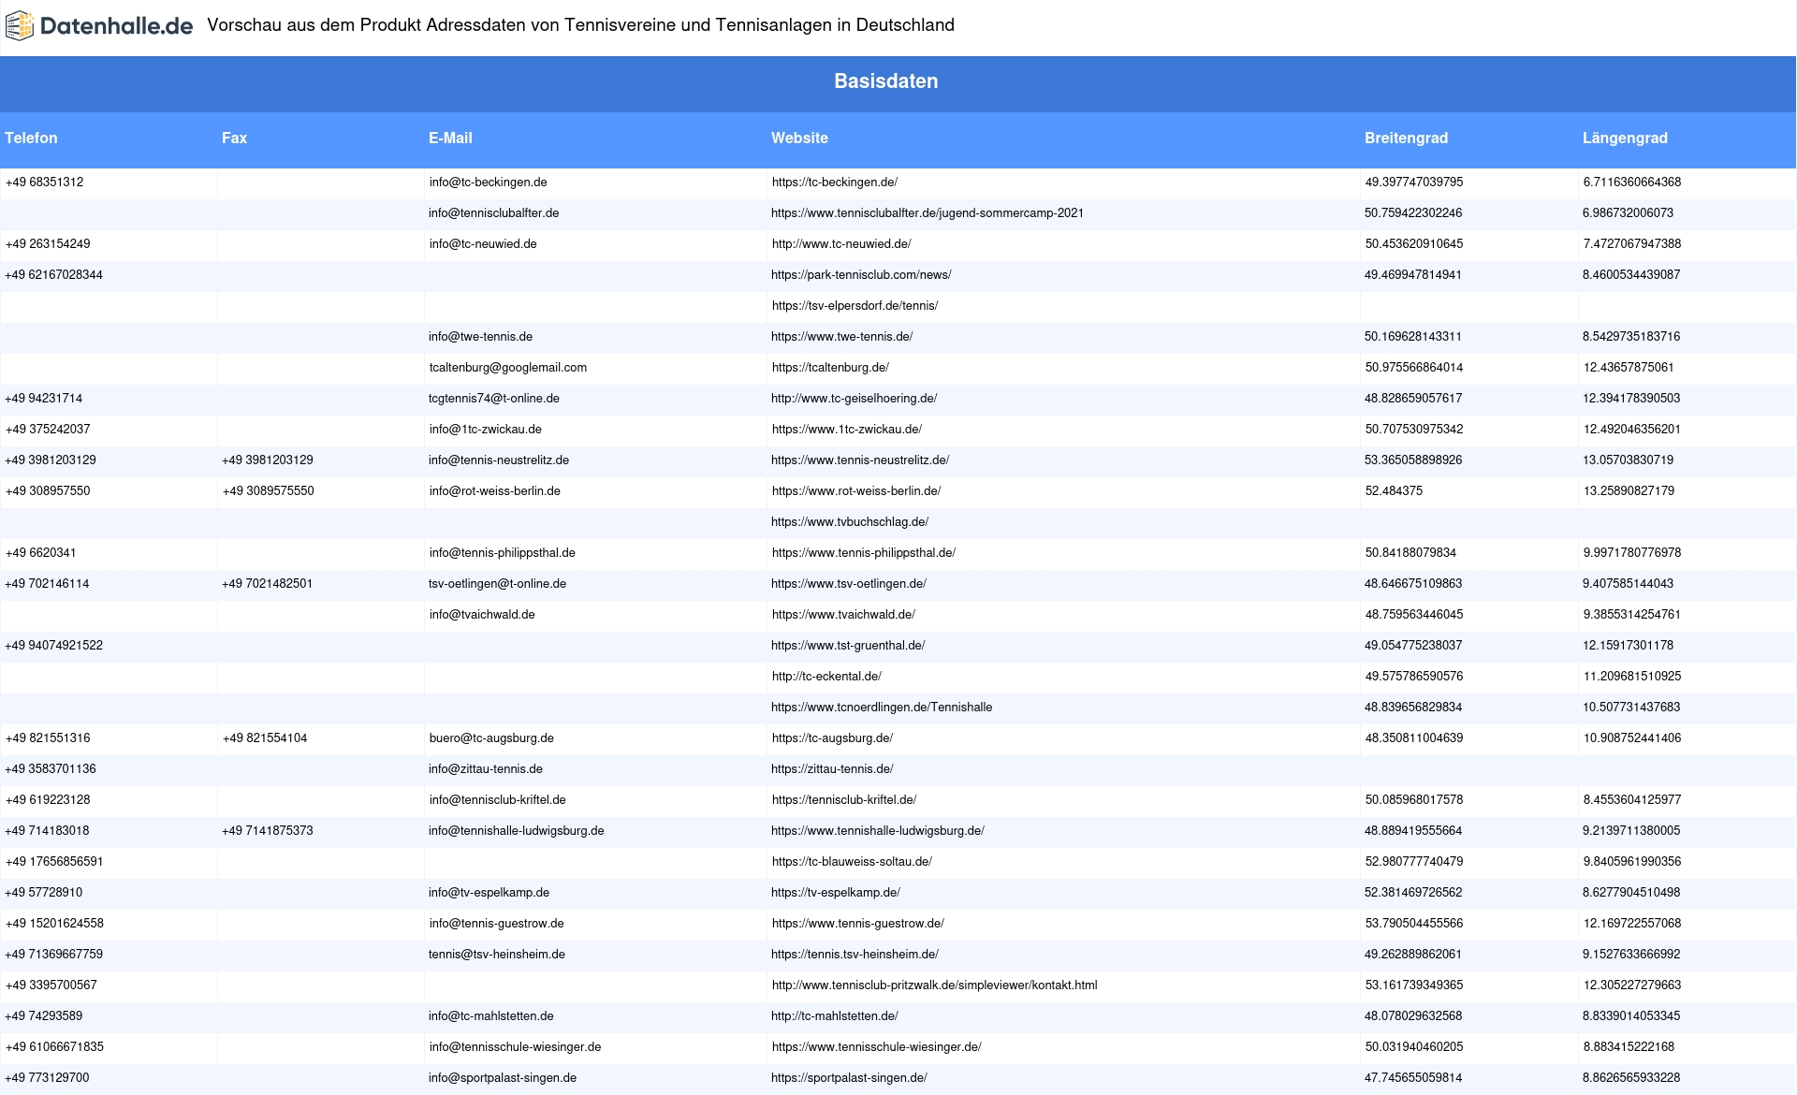Viewport: 1797px width, 1095px height.
Task: Select email info@twe-tennis.de
Action: 481,337
